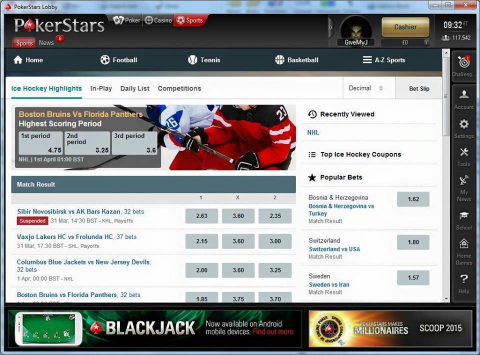Click the vertical scrollbar of sports page
Screen dimensions: 480x355
(x=446, y=95)
